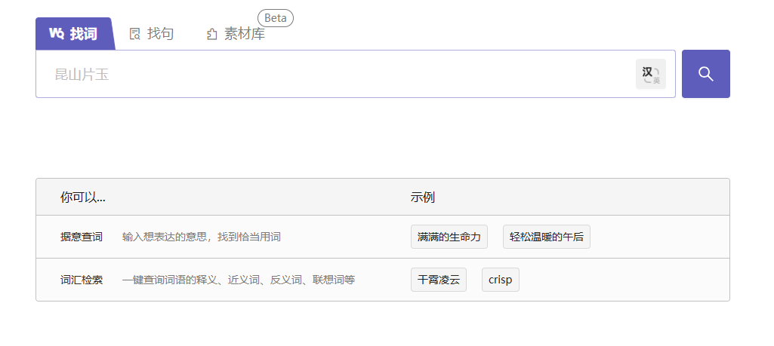This screenshot has height=346, width=774.
Task: Click text 输入想表达的意思，找到恰当用词
Action: pos(202,237)
